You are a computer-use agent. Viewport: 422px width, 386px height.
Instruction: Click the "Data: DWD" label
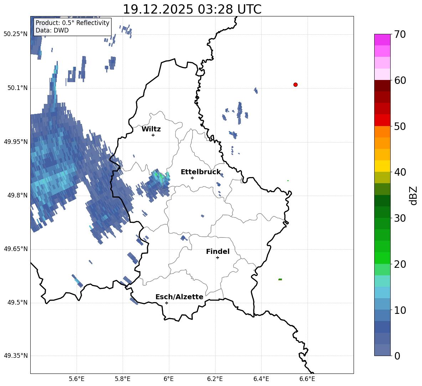(52, 30)
